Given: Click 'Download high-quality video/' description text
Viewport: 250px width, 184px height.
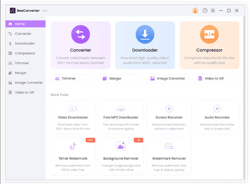Looking at the screenshot, I should pyautogui.click(x=145, y=58).
